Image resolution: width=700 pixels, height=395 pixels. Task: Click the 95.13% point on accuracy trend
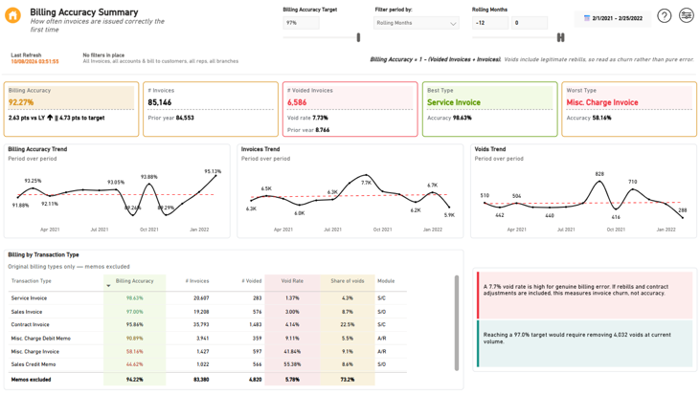(216, 176)
